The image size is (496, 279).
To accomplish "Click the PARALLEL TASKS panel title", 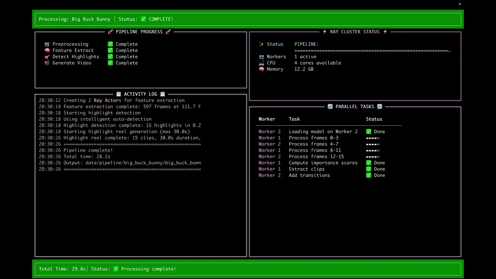I will point(355,107).
